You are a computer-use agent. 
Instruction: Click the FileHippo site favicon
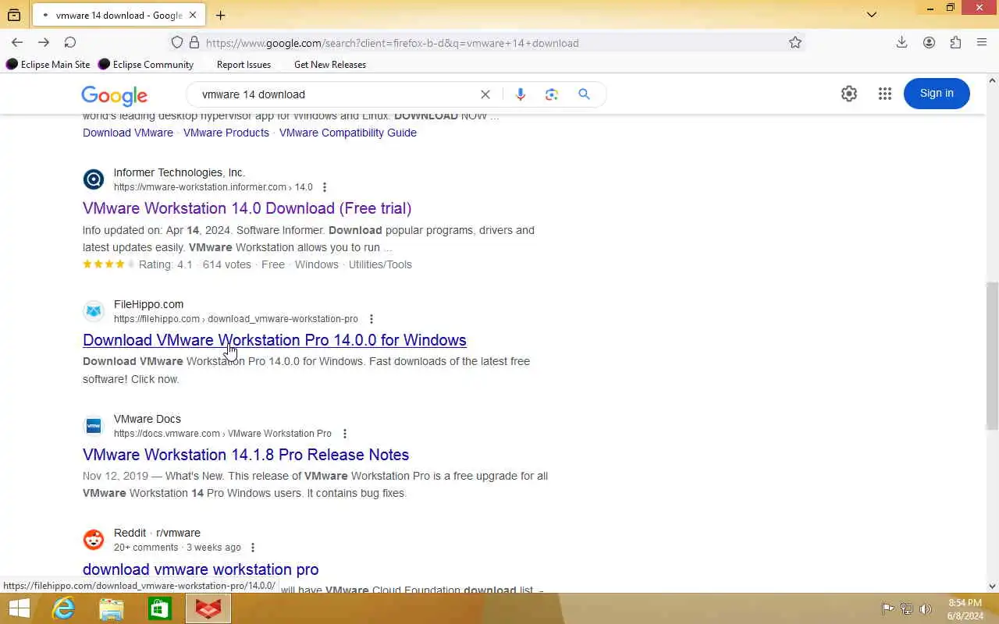(x=94, y=311)
